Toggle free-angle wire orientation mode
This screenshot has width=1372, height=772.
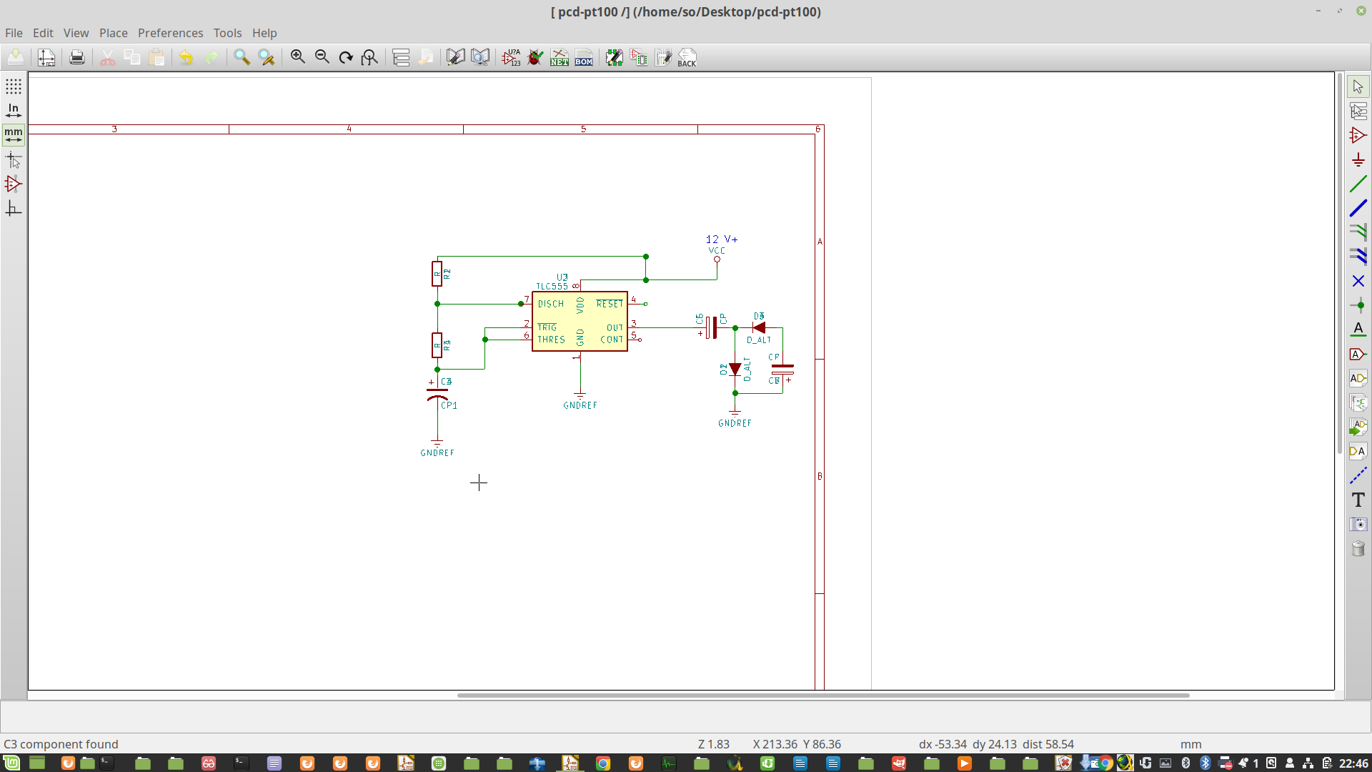(x=14, y=209)
